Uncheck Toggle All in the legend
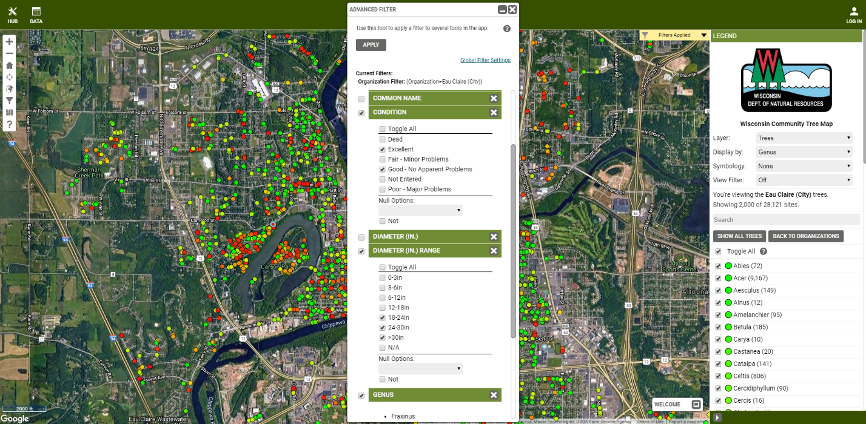This screenshot has height=424, width=866. tap(718, 252)
